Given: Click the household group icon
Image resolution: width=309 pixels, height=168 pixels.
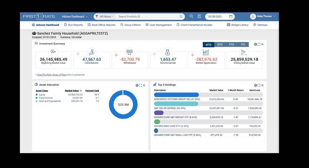Looking at the screenshot, I should [x=34, y=33].
